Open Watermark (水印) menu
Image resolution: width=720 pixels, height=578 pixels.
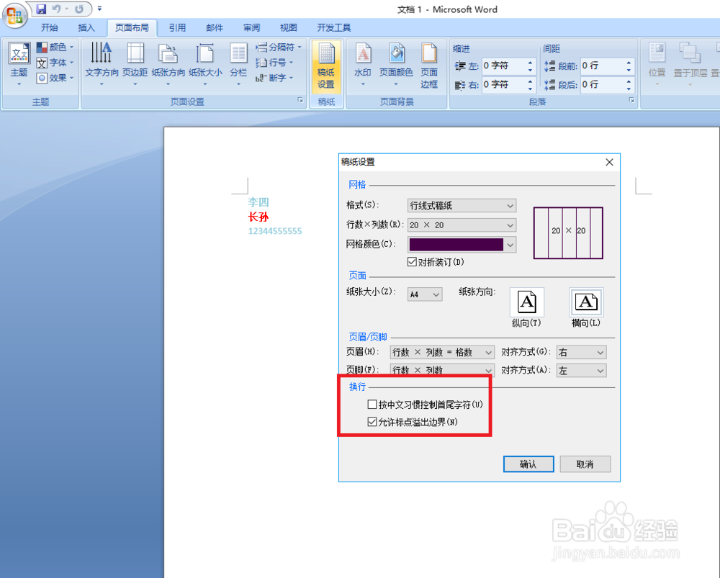[363, 64]
